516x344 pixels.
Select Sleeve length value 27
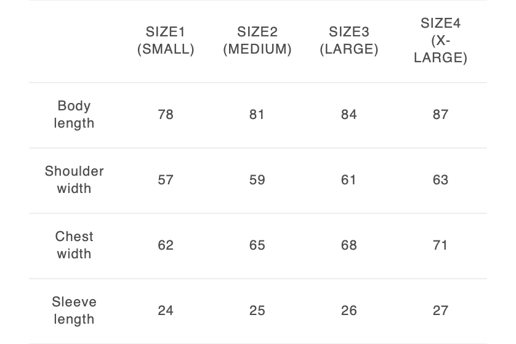click(x=440, y=311)
